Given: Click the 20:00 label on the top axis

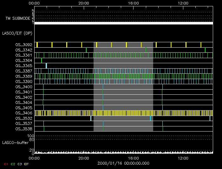Looking at the screenshot, I should pyautogui.click(x=84, y=3).
